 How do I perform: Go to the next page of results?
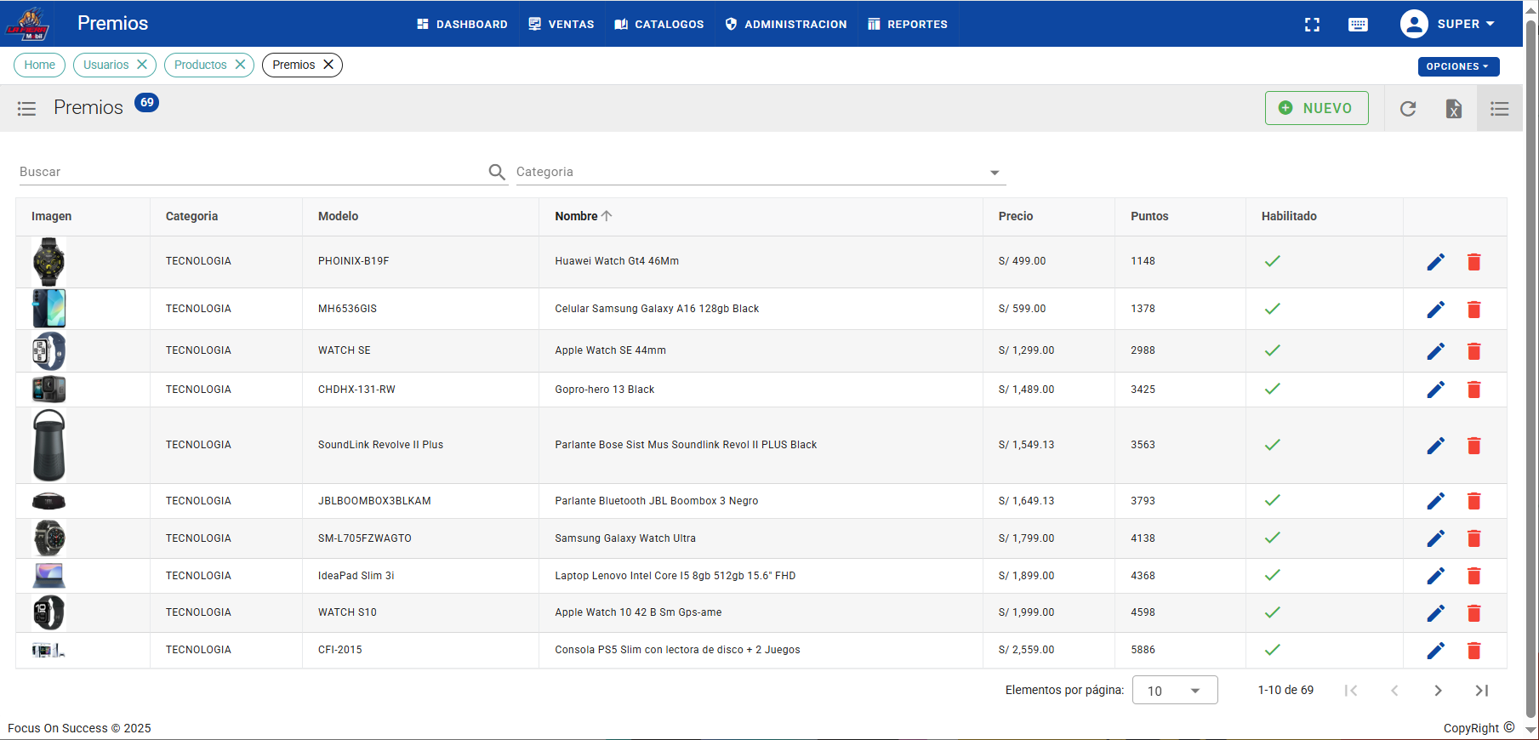[1438, 691]
